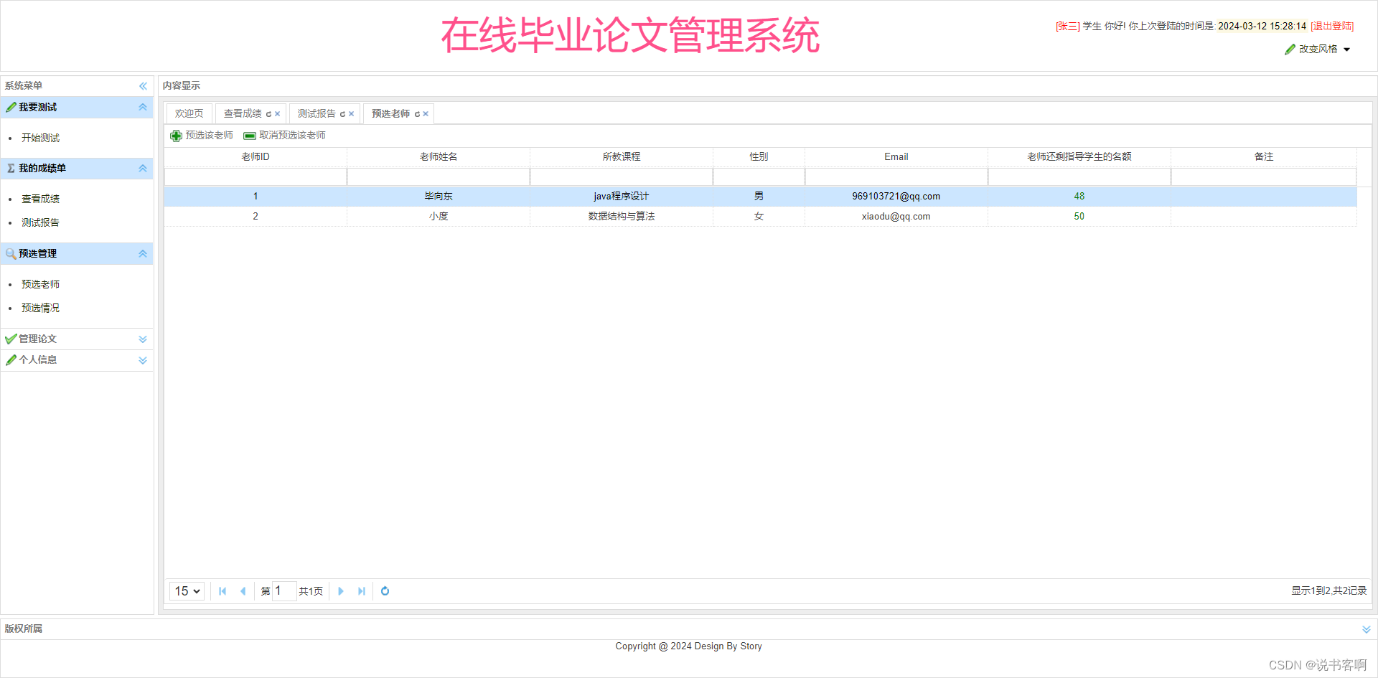This screenshot has width=1378, height=678.
Task: Collapse the 预选管理 menu section
Action: pos(143,253)
